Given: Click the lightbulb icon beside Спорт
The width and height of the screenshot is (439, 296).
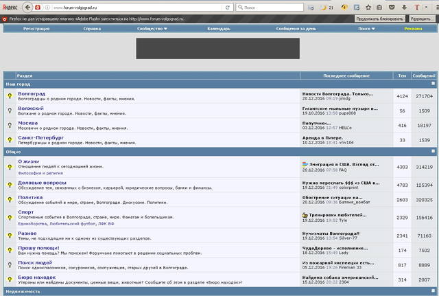Looking at the screenshot, I should 10,218.
